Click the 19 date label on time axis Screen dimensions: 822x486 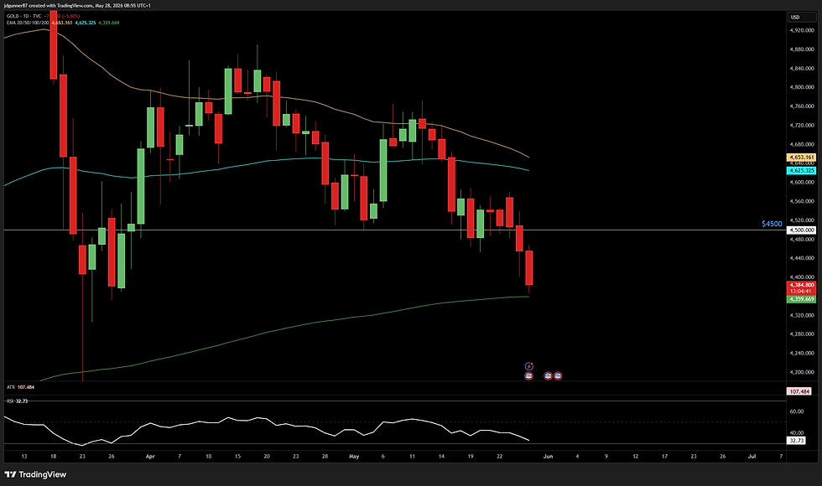click(471, 456)
